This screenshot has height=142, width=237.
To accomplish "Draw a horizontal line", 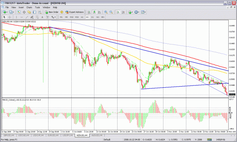I will (22, 17).
